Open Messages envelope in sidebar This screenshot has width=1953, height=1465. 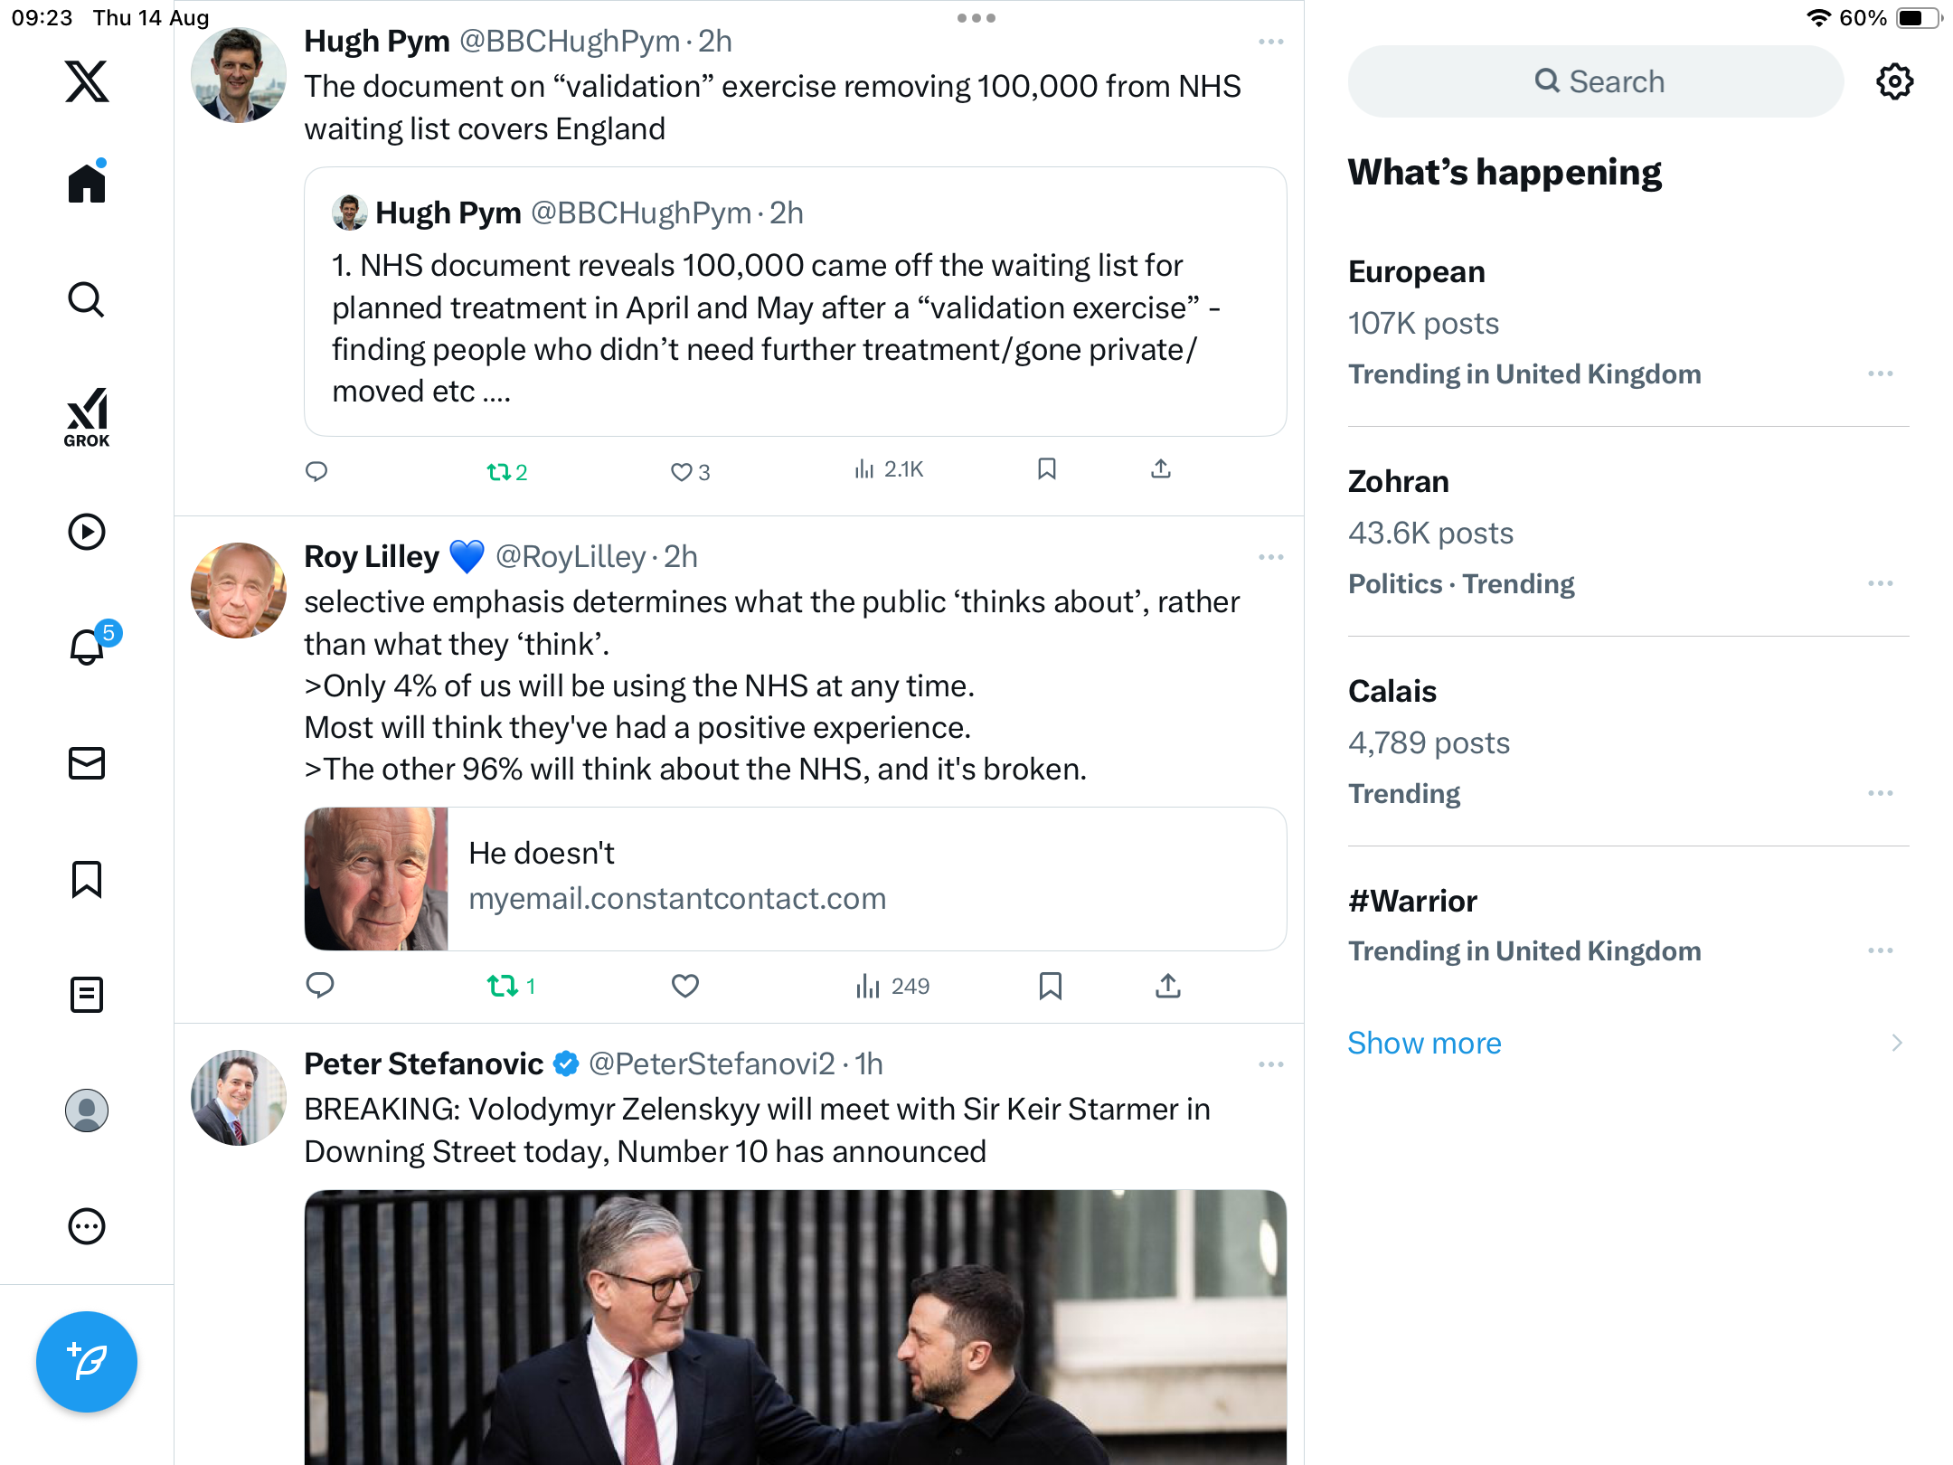pos(87,763)
